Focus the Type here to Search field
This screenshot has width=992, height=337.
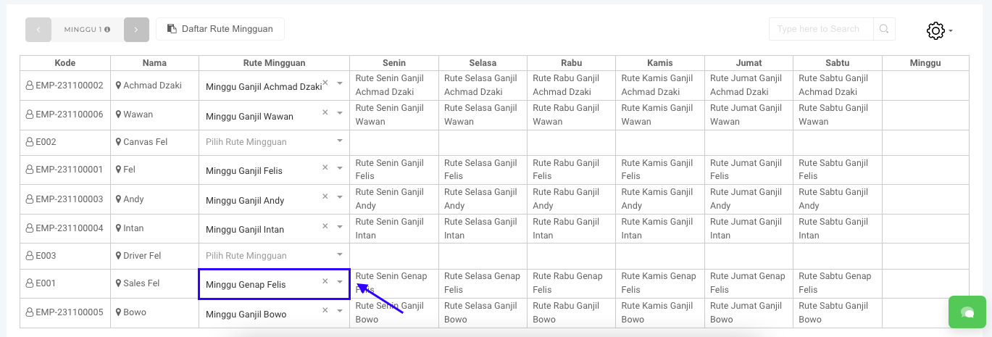[x=820, y=29]
